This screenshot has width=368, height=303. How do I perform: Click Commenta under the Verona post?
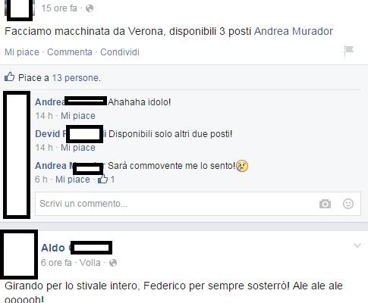pyautogui.click(x=70, y=52)
